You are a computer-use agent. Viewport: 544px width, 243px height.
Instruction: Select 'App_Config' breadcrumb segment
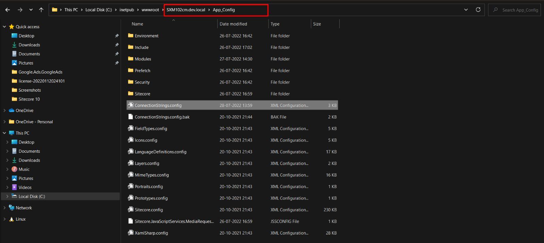[224, 10]
